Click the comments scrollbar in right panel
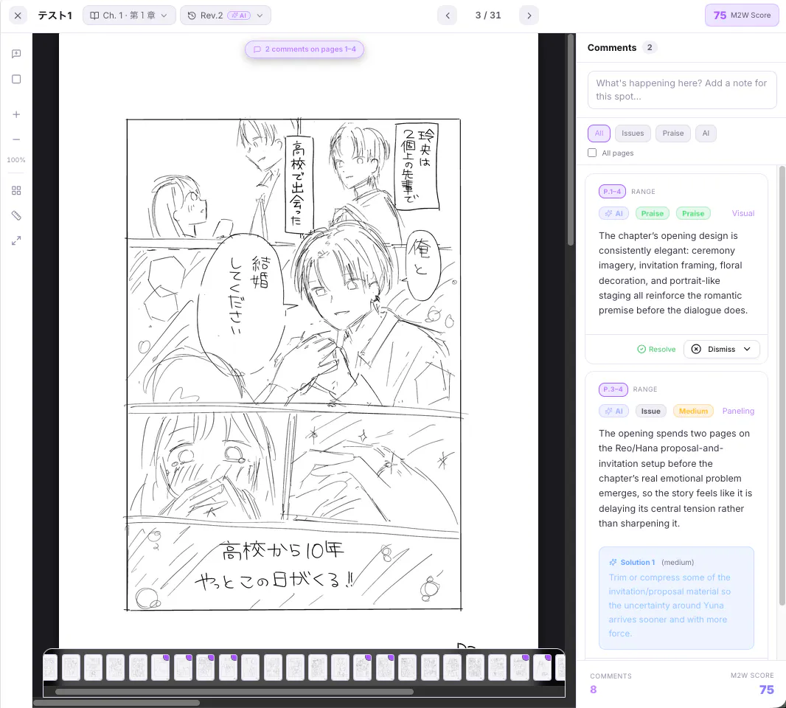The image size is (786, 708). coord(782,386)
